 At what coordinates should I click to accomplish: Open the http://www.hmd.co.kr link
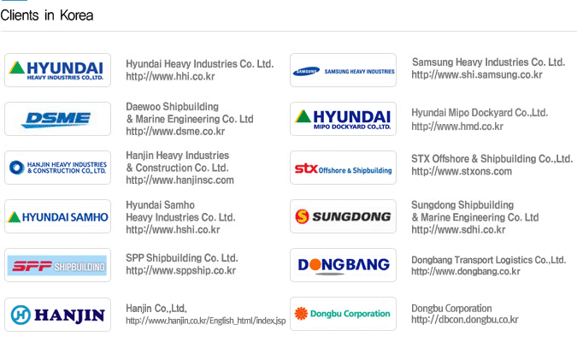click(457, 127)
